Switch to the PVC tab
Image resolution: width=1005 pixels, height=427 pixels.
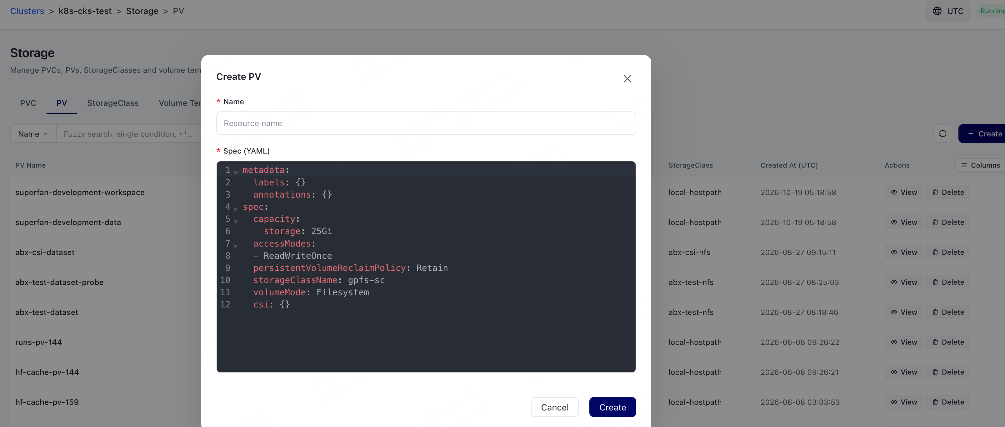coord(28,103)
